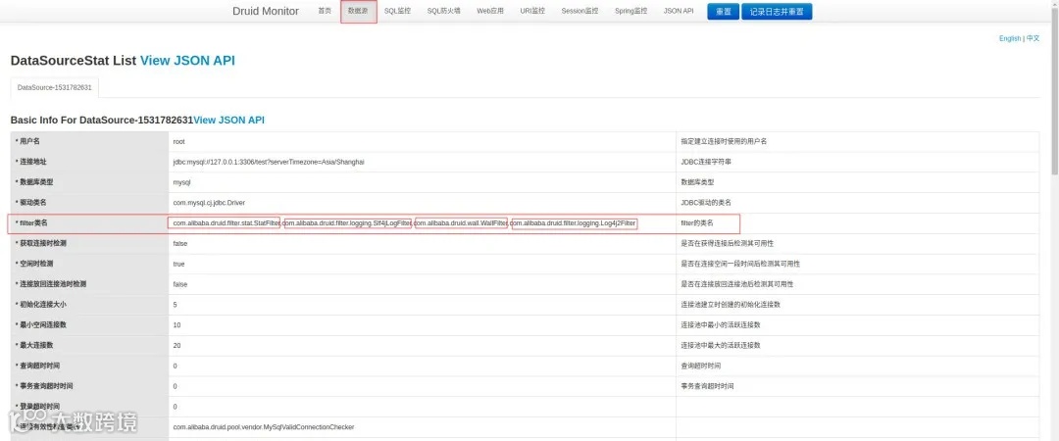Screen dimensions: 1059x441
Task: Click the 最小空闲连接数 row label
Action: [x=41, y=324]
